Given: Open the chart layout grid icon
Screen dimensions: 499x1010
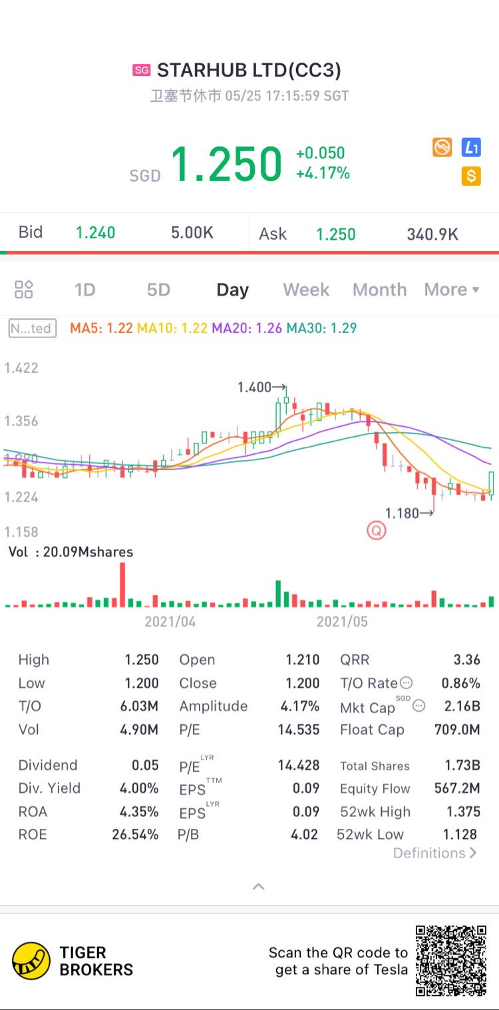Looking at the screenshot, I should (x=24, y=290).
